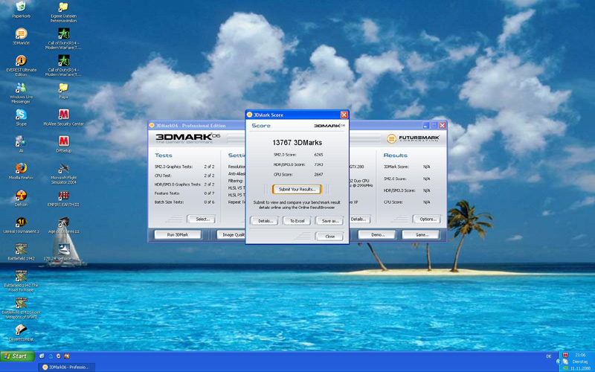The height and width of the screenshot is (372, 595).
Task: Open Unreal Tournament 3 desktop shortcut
Action: pos(21,222)
